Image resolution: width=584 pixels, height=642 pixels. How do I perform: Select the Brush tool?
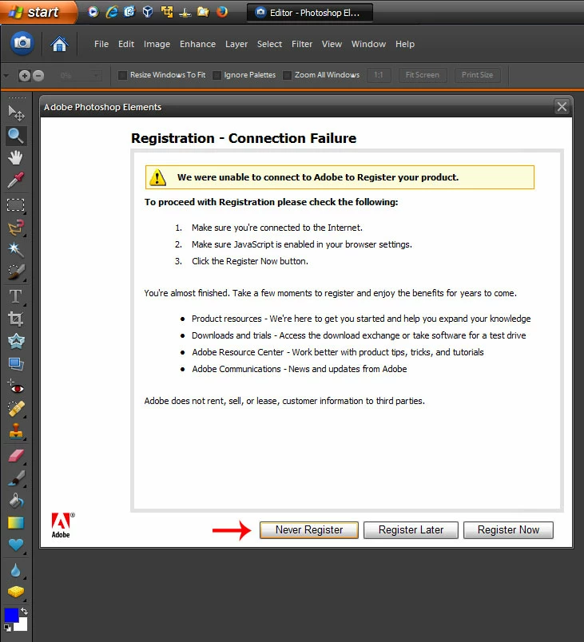(x=16, y=478)
